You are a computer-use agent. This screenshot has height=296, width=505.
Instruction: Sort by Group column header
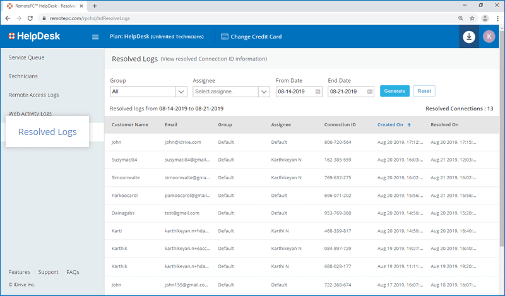(x=225, y=125)
